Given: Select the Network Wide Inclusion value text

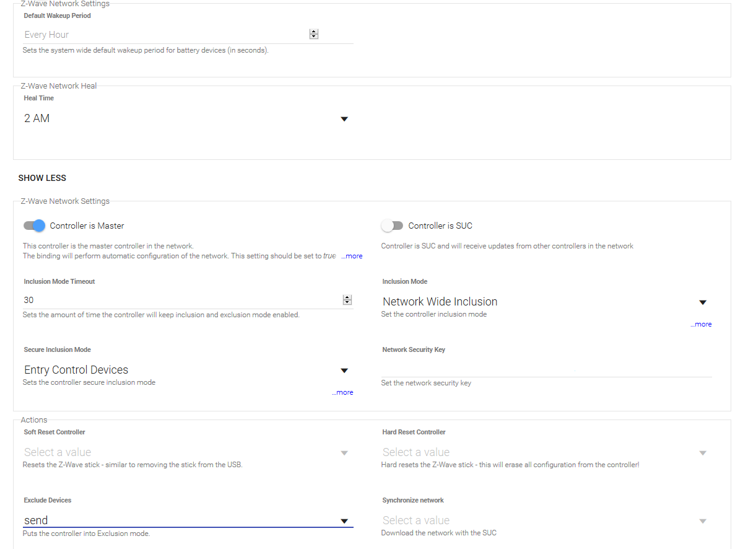Looking at the screenshot, I should pyautogui.click(x=440, y=302).
